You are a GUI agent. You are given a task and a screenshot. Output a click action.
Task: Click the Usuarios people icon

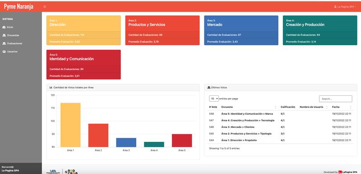4,52
